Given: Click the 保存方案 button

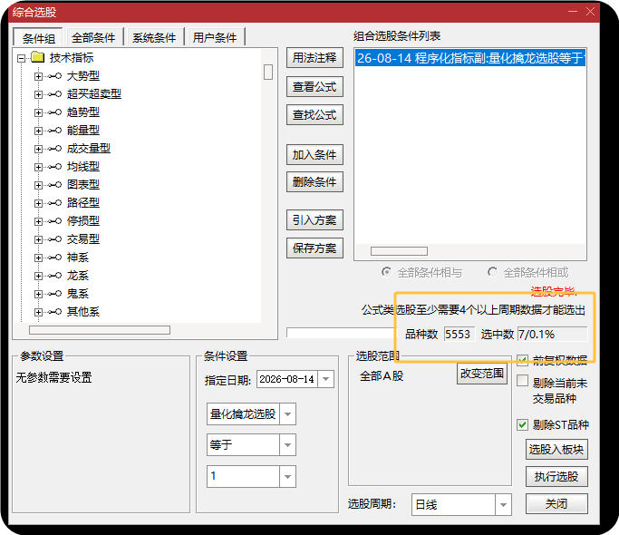Looking at the screenshot, I should 314,248.
